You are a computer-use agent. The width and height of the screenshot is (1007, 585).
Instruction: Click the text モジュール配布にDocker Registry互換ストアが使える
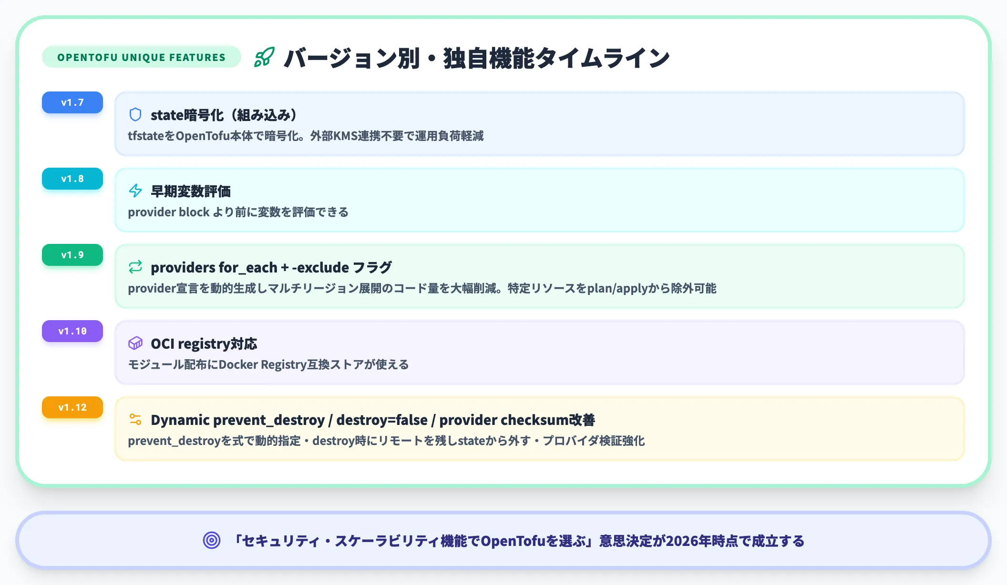tap(268, 365)
